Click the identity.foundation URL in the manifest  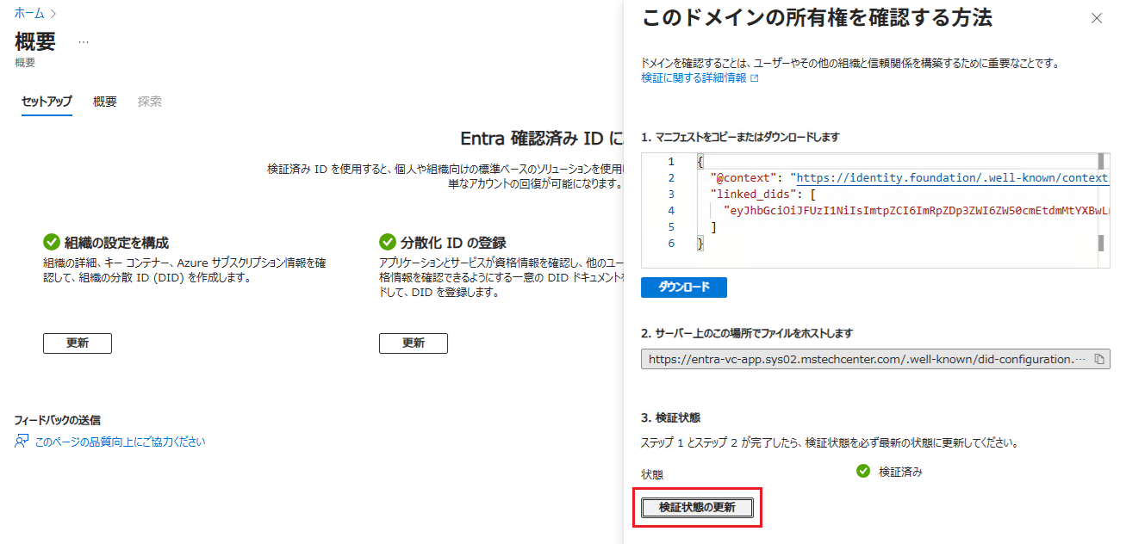(948, 178)
